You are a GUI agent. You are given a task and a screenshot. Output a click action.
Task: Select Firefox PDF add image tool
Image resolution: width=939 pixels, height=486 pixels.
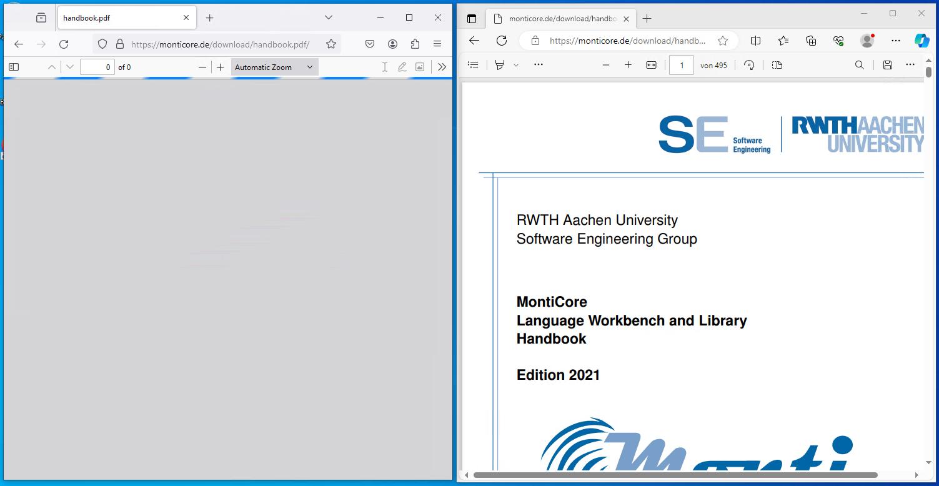coord(420,67)
